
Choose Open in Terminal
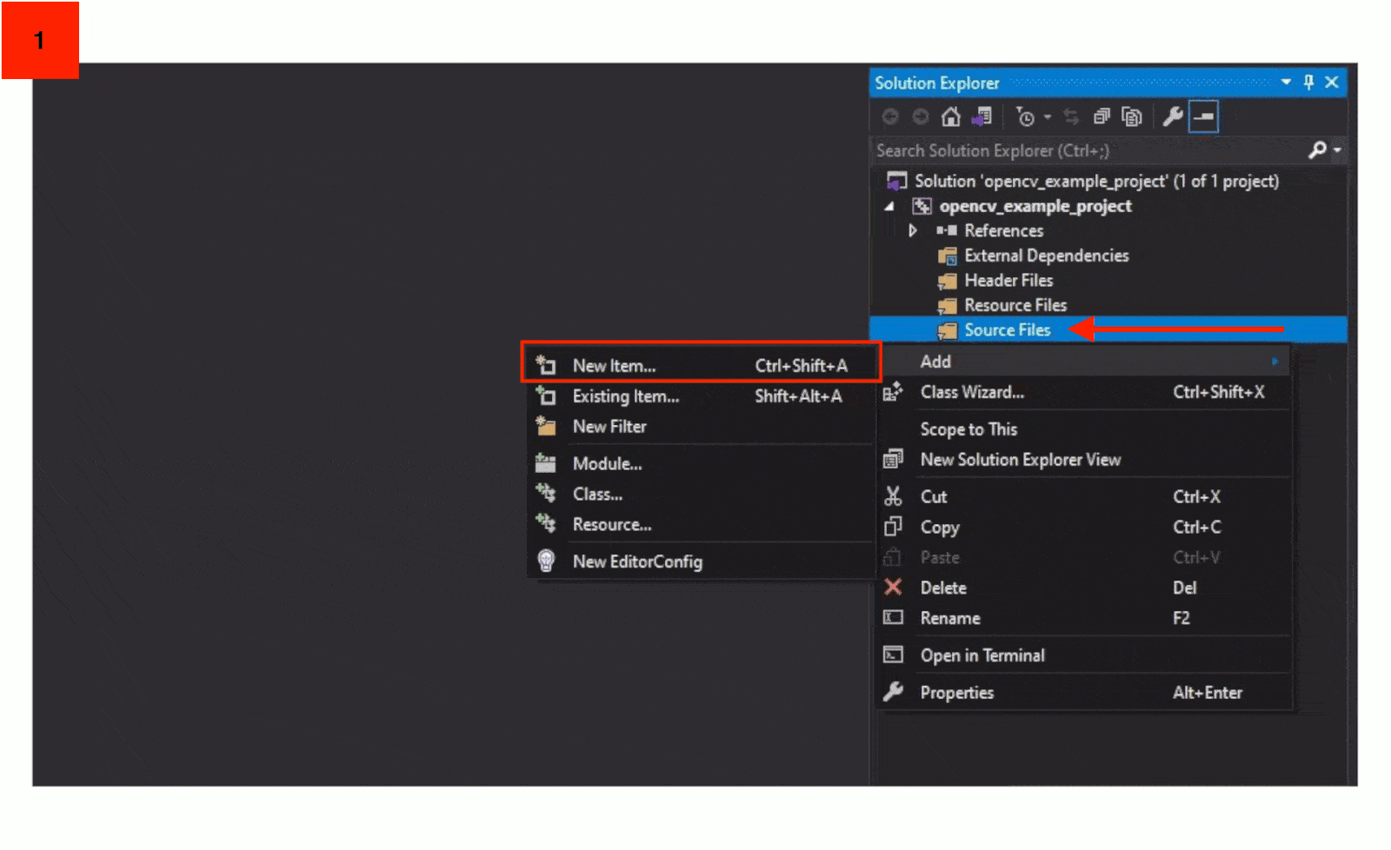click(x=1083, y=655)
